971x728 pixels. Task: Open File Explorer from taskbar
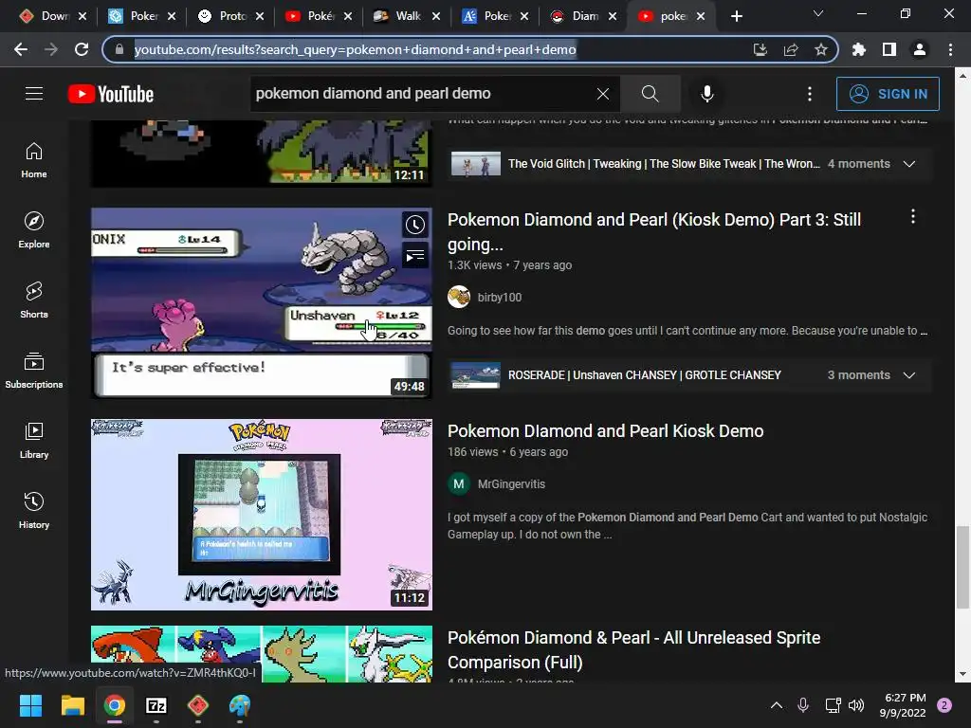point(72,705)
